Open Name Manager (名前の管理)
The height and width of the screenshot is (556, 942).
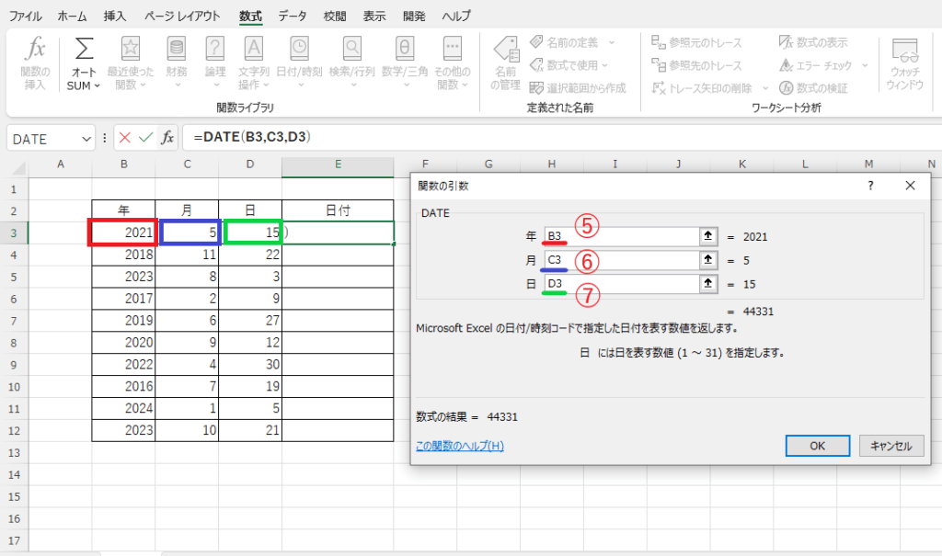point(505,63)
